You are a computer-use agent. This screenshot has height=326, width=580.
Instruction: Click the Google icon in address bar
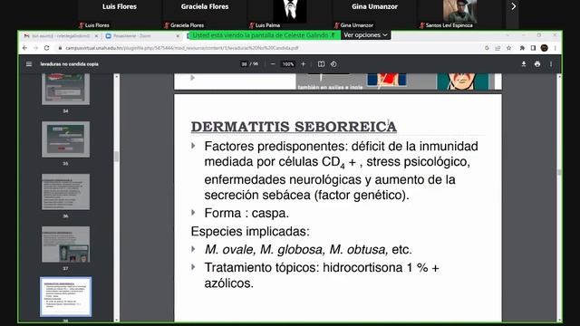[487, 48]
